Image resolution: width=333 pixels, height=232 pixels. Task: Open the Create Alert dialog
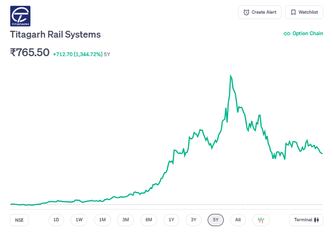[260, 12]
